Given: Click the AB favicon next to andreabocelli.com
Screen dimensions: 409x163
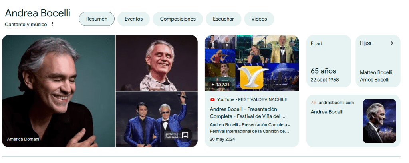Looking at the screenshot, I should [313, 103].
